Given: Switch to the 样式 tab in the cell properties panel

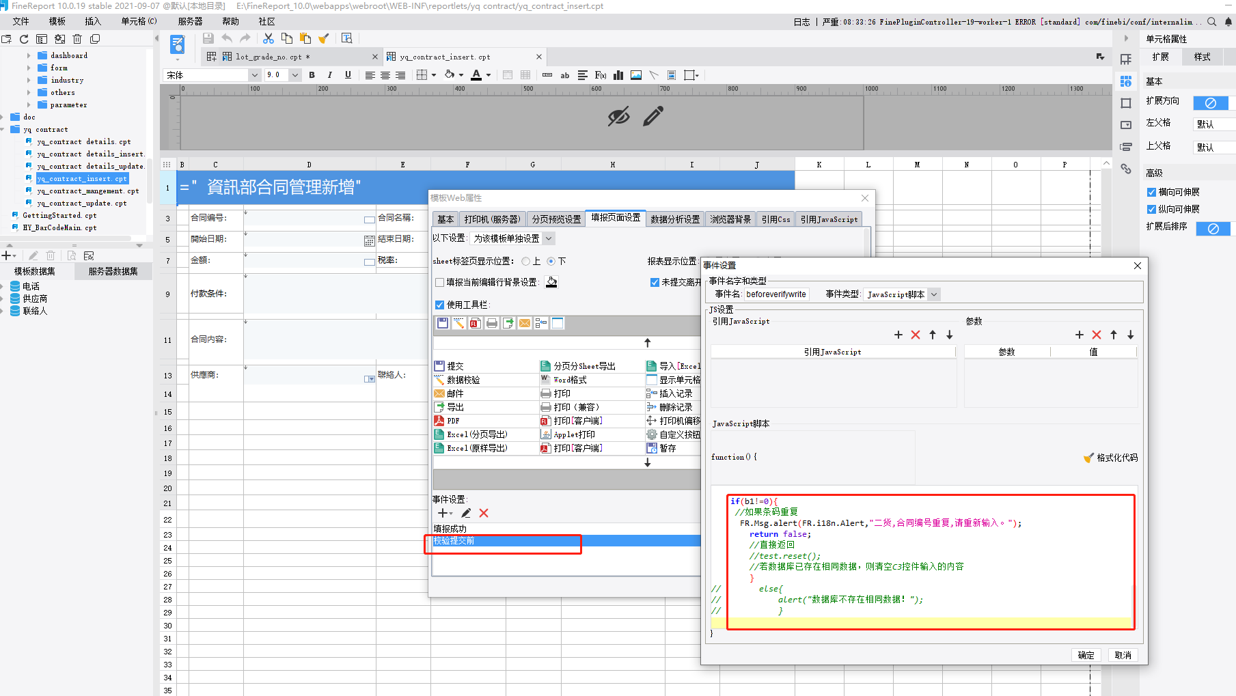Looking at the screenshot, I should click(1202, 57).
